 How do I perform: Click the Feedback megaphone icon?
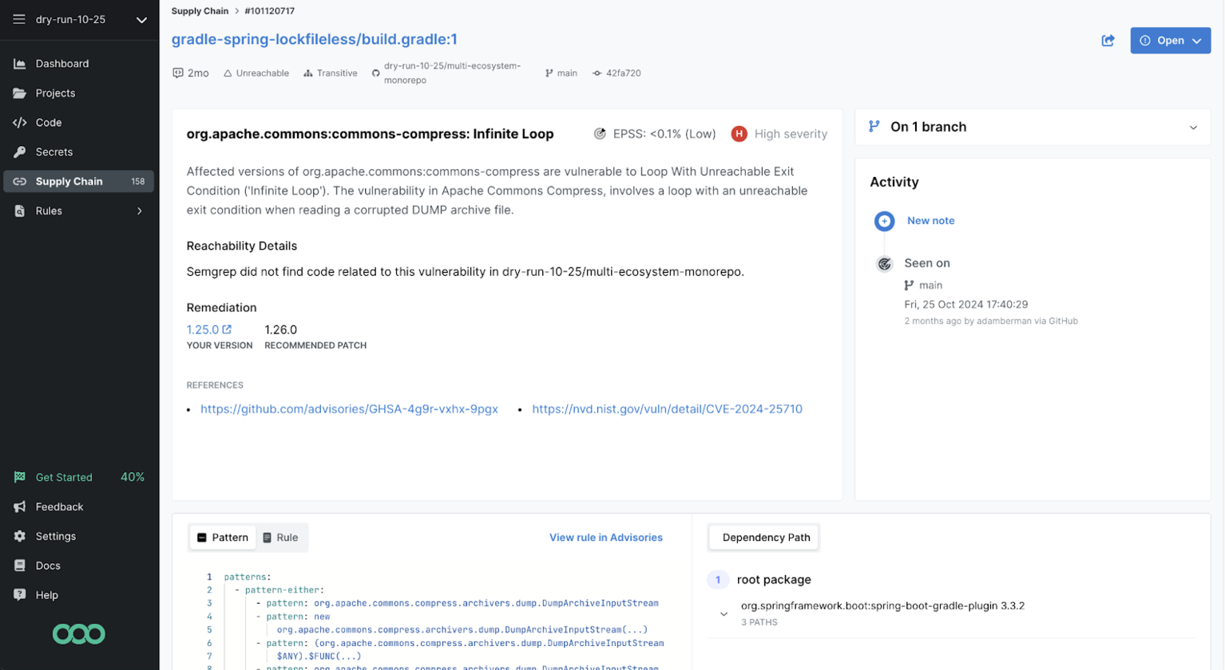point(20,507)
